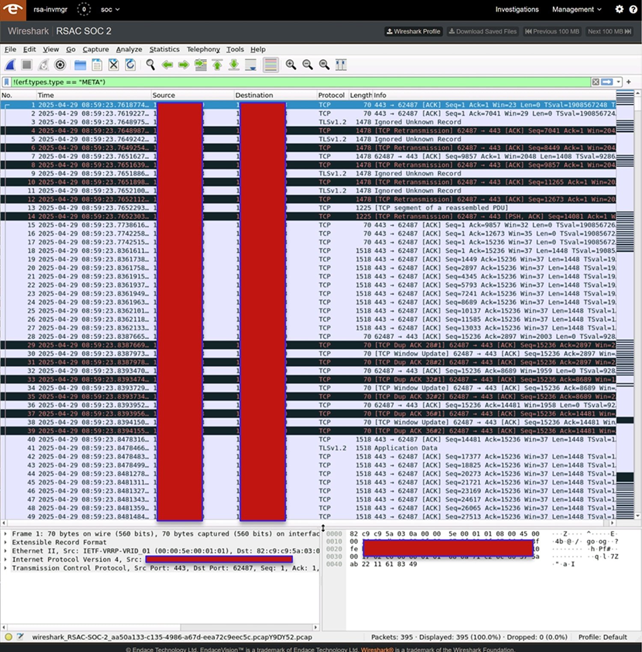The width and height of the screenshot is (642, 652).
Task: Click the Endace logo icon
Action: [13, 10]
